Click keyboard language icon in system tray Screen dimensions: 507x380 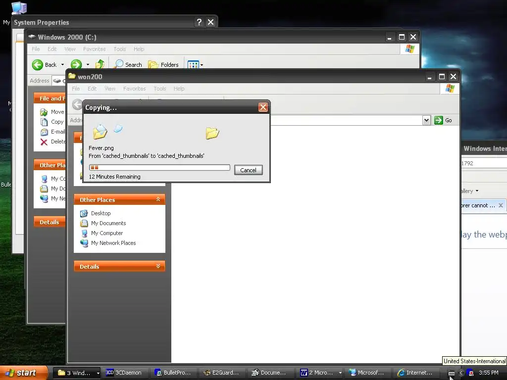point(452,373)
